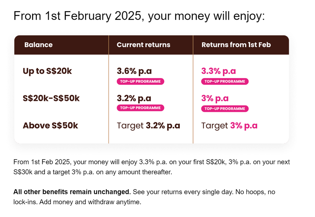Viewport: 315px width, 217px height.
Task: Click the Top-Up Programme badge under 3.6% p.a
Action: (x=140, y=82)
